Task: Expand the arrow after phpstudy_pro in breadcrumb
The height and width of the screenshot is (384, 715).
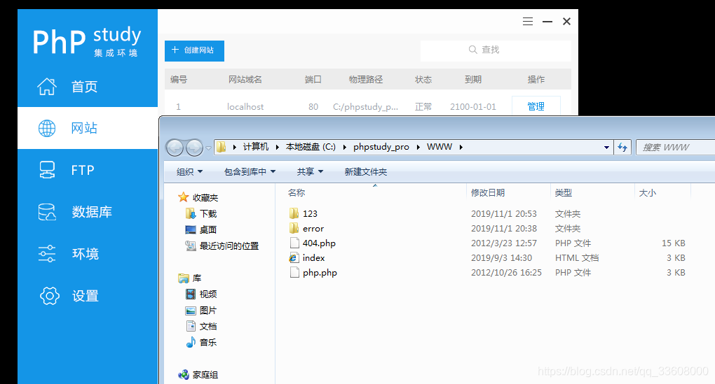Action: [x=418, y=147]
